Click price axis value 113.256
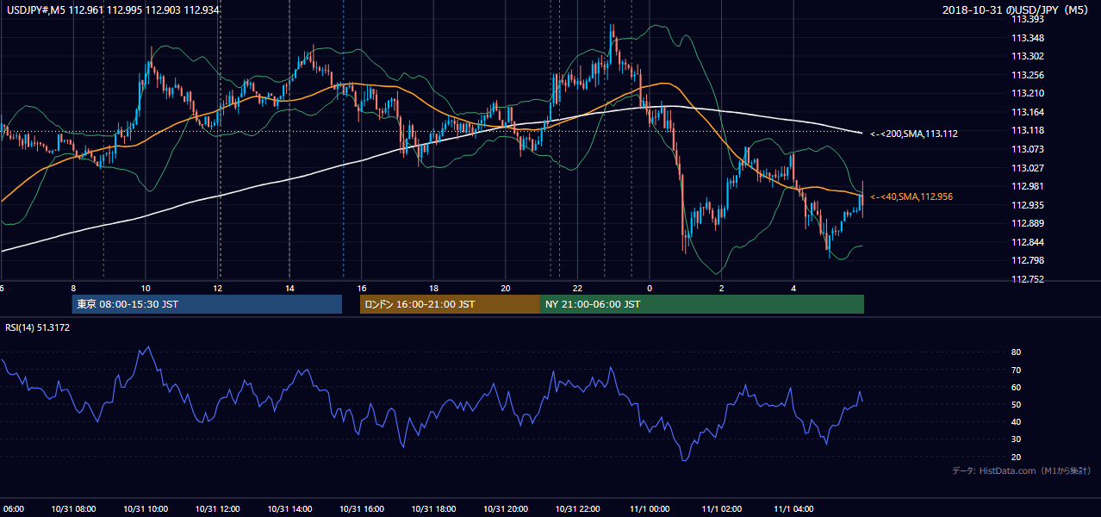The width and height of the screenshot is (1101, 517). coord(1028,75)
